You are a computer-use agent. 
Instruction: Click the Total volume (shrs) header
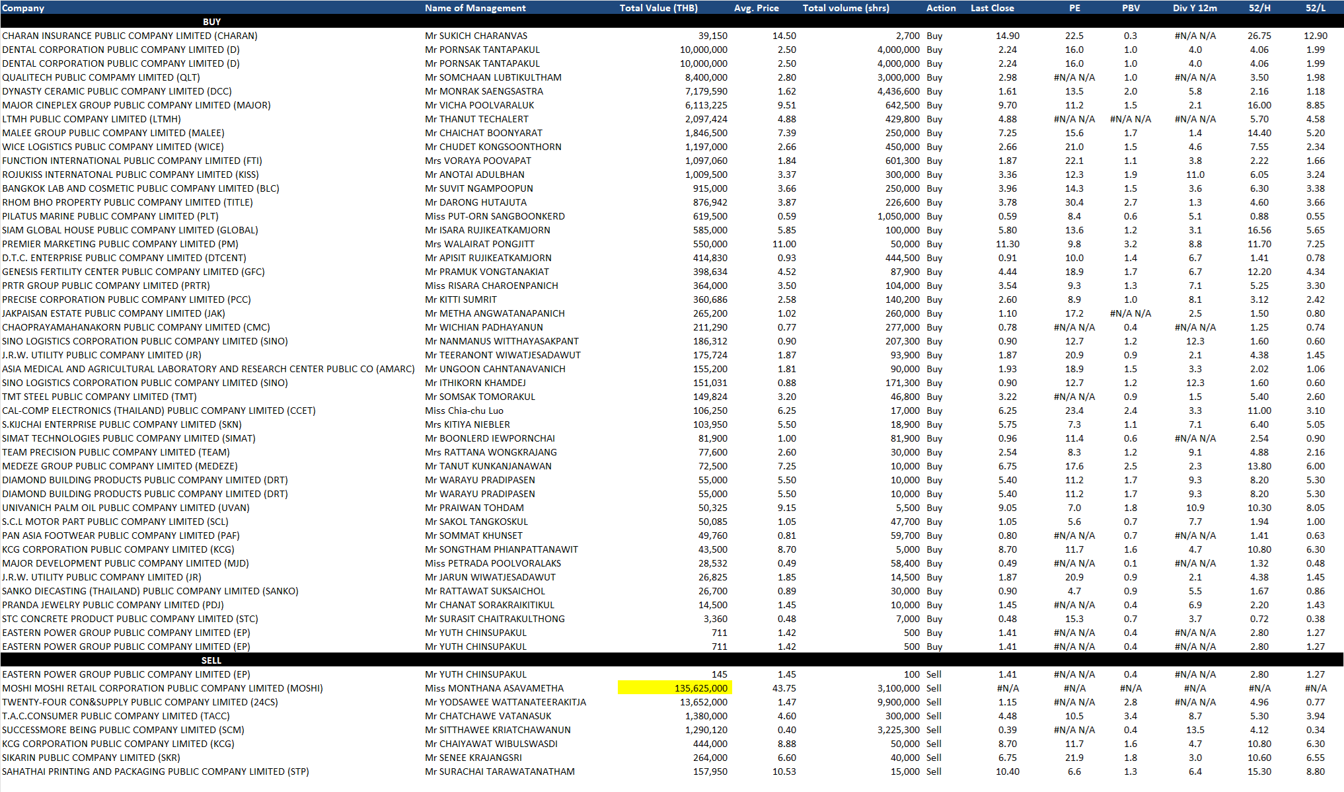click(846, 8)
